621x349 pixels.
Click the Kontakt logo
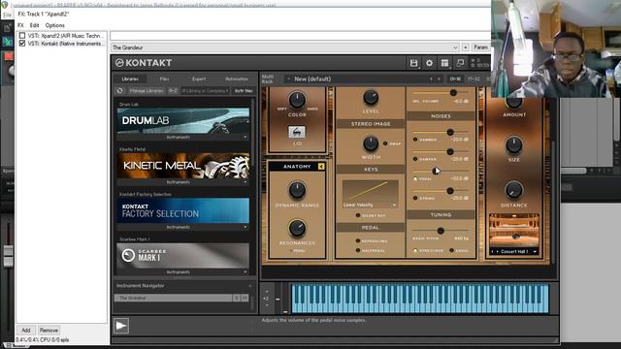(144, 63)
